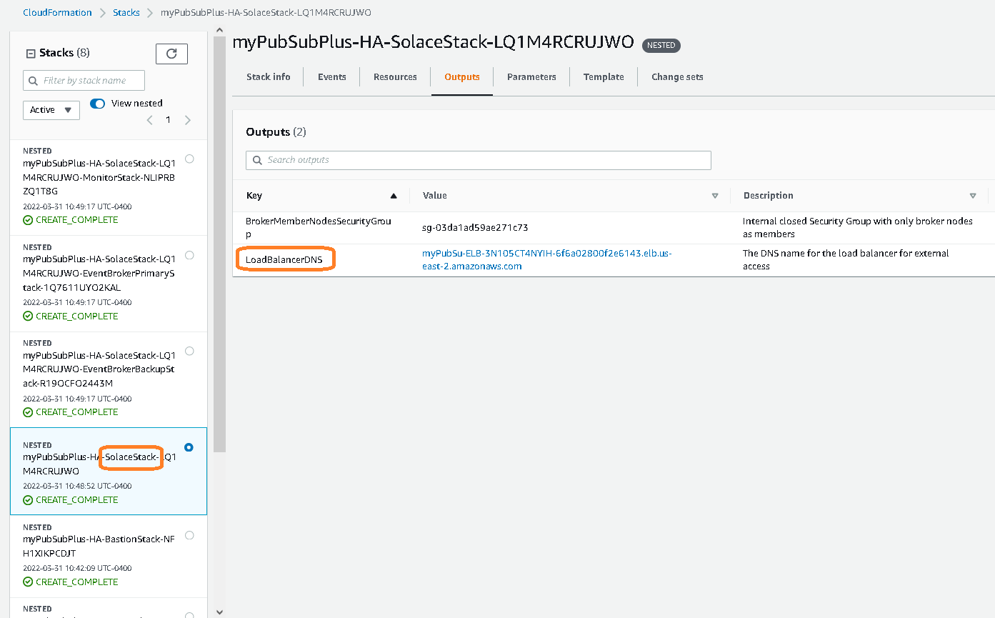
Task: Sort outputs by Key column arrow
Action: tap(394, 196)
